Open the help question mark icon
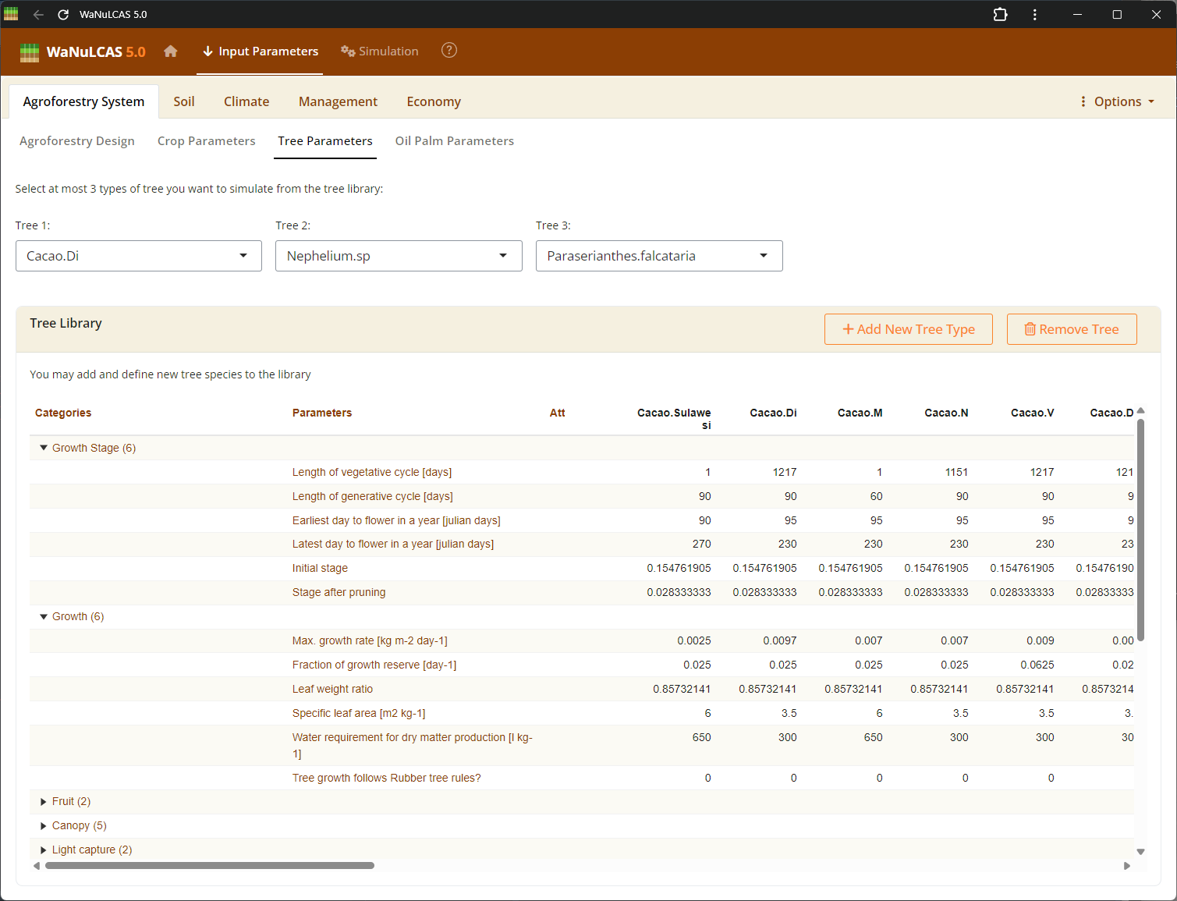Screen dimensions: 1177x901 449,51
